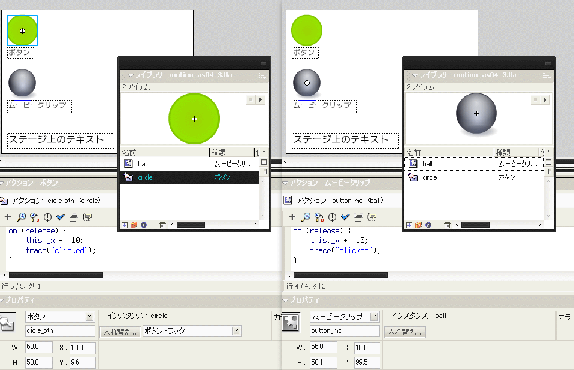574x370 pixels.
Task: Click the cicle_btn instance name field
Action: pos(60,330)
